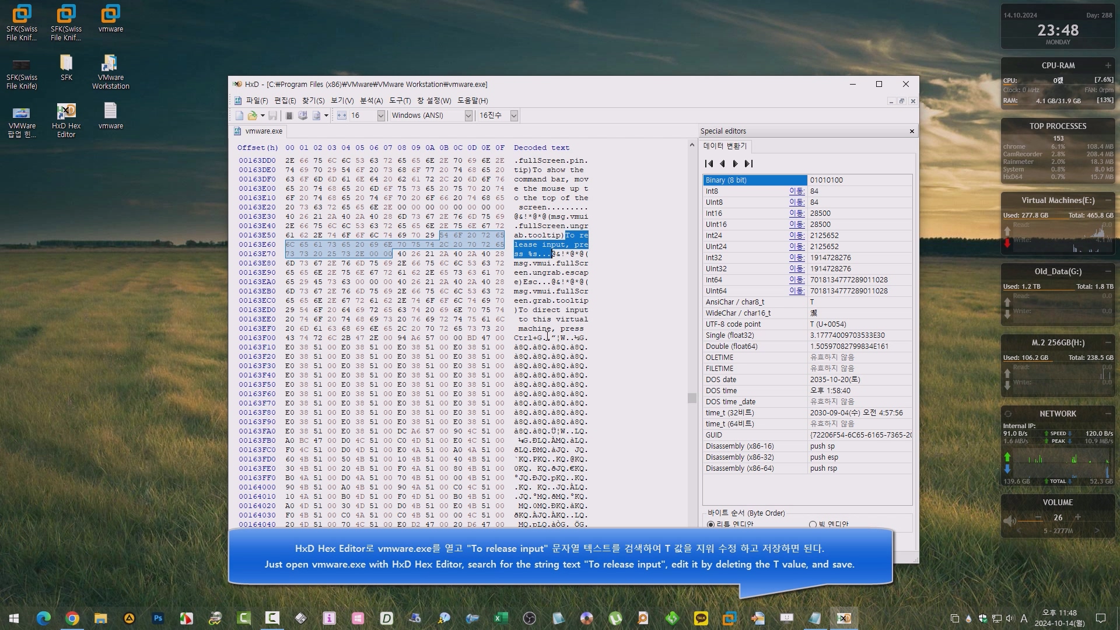Screen dimensions: 1120x630
Task: Open Photoshop from taskbar
Action: [157, 618]
